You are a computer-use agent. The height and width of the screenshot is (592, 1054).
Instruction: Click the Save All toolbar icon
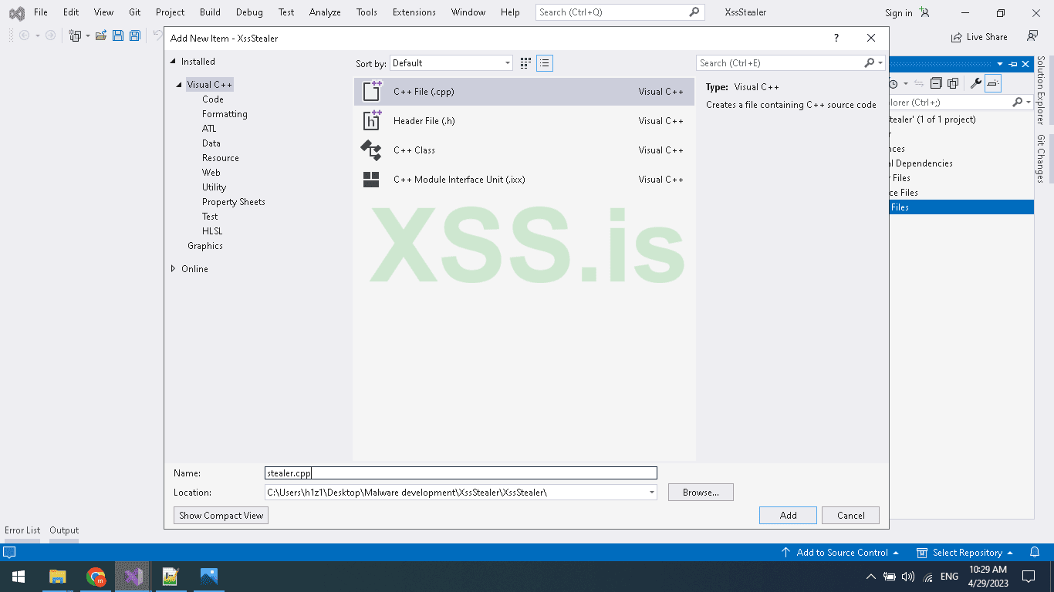coord(135,35)
